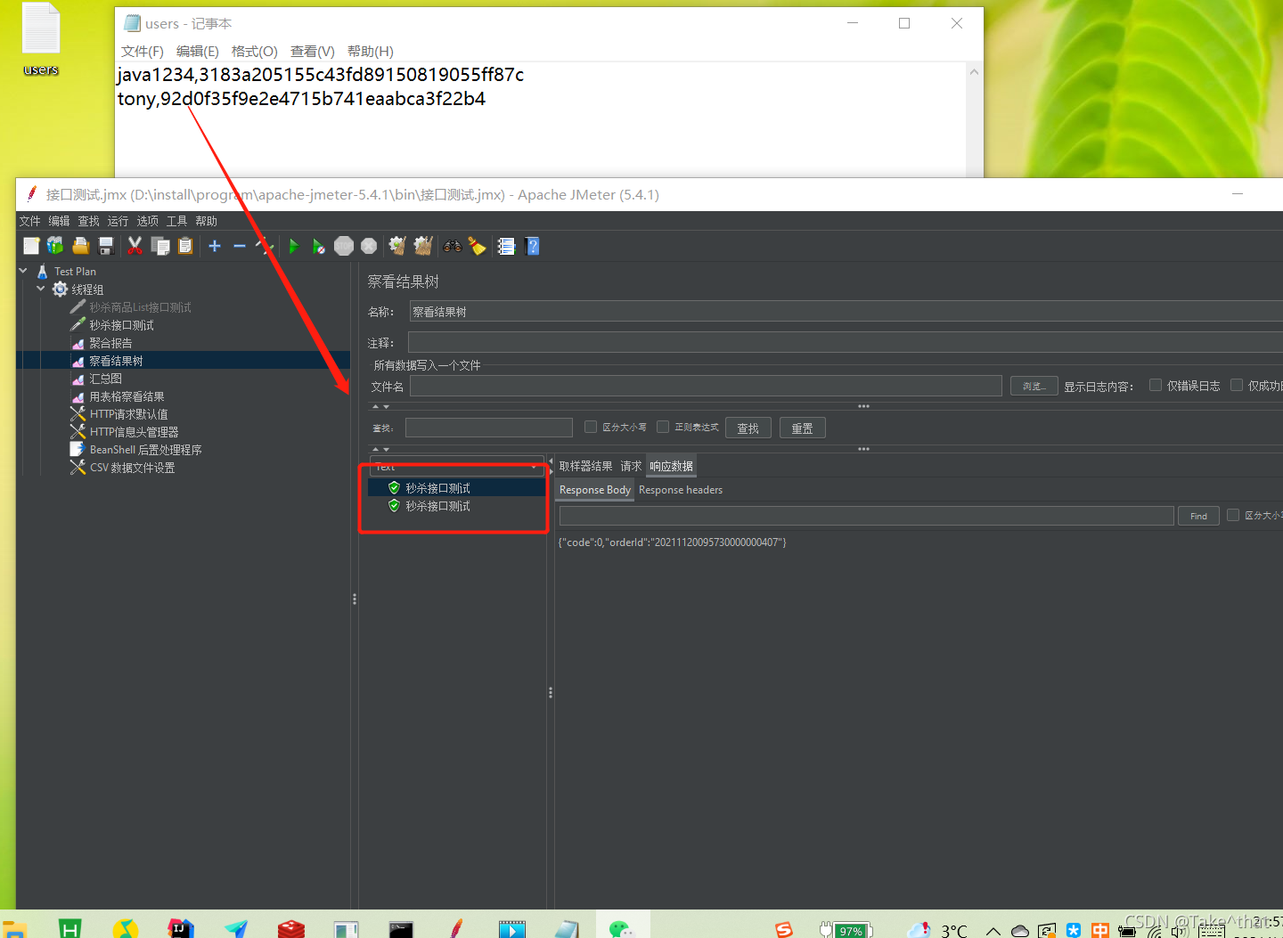This screenshot has height=938, width=1283.
Task: Open the Function Helper dialog icon
Action: click(x=506, y=246)
